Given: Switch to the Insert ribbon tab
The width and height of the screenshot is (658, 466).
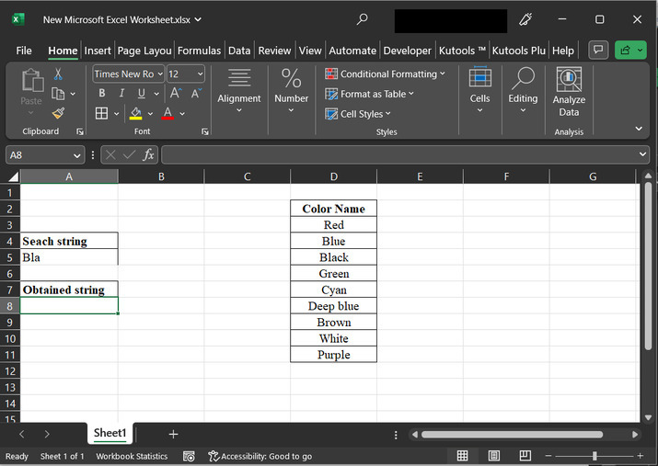Looking at the screenshot, I should click(x=98, y=51).
